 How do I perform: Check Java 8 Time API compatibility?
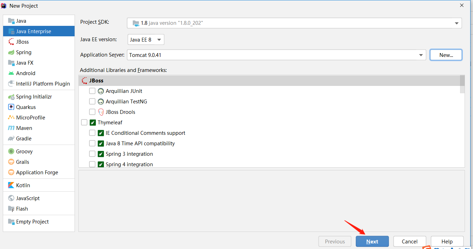point(92,144)
